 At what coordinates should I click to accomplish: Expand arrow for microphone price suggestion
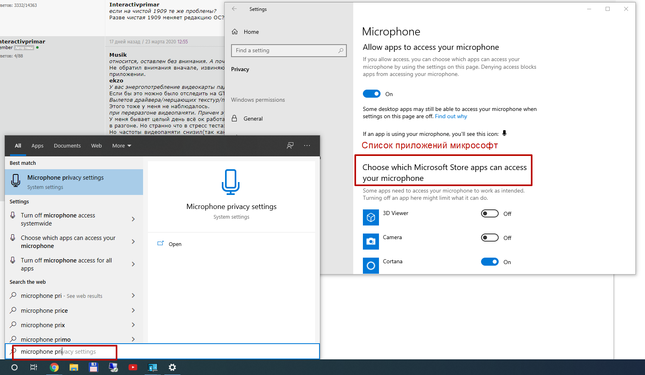pyautogui.click(x=133, y=310)
